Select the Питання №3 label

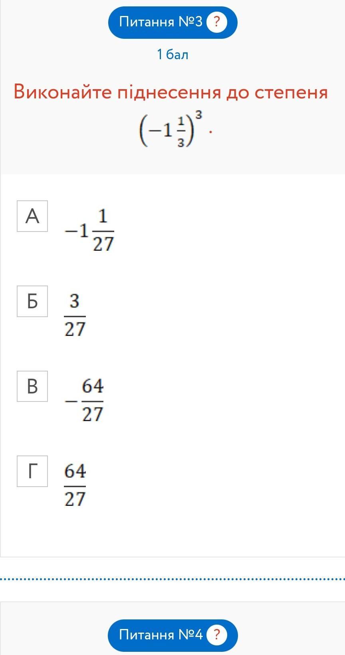click(161, 22)
